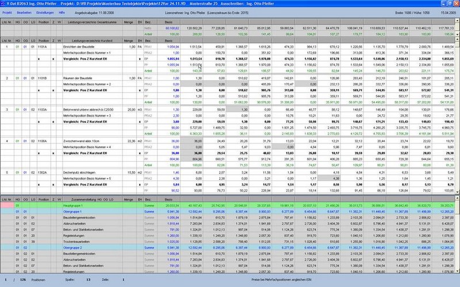Click the V-Dat application icon in title bar
The height and width of the screenshot is (287, 460).
click(x=3, y=3)
